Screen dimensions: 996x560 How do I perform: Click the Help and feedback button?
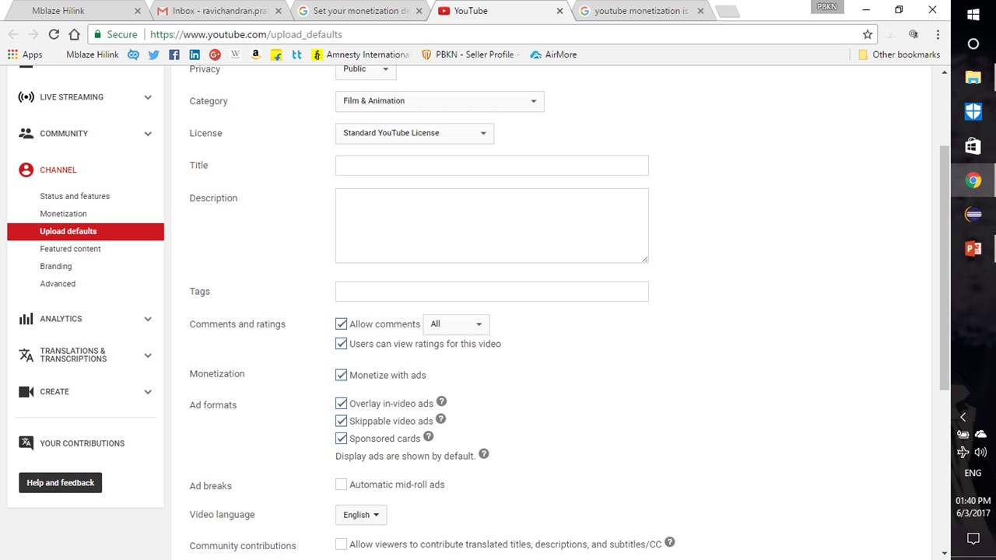60,483
